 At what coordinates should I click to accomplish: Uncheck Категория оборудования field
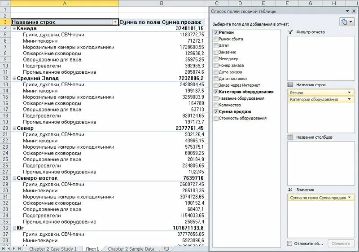pos(216,92)
